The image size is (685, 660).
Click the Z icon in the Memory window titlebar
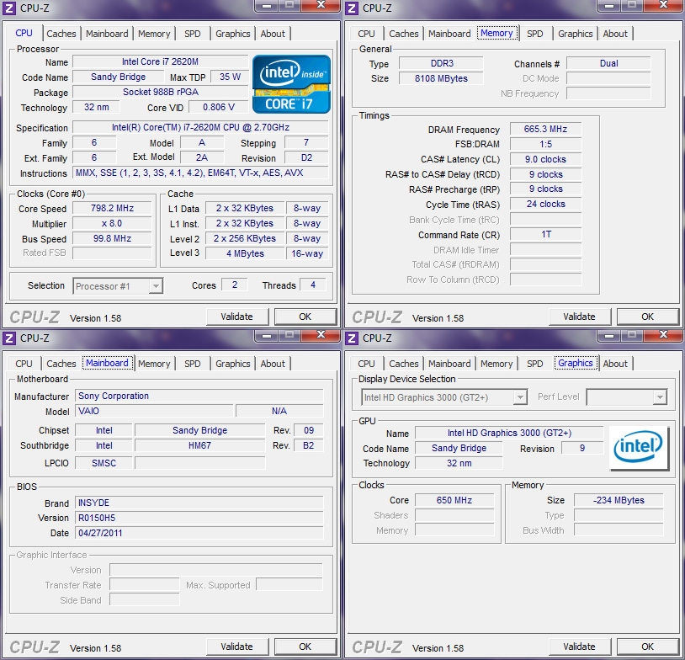[351, 8]
